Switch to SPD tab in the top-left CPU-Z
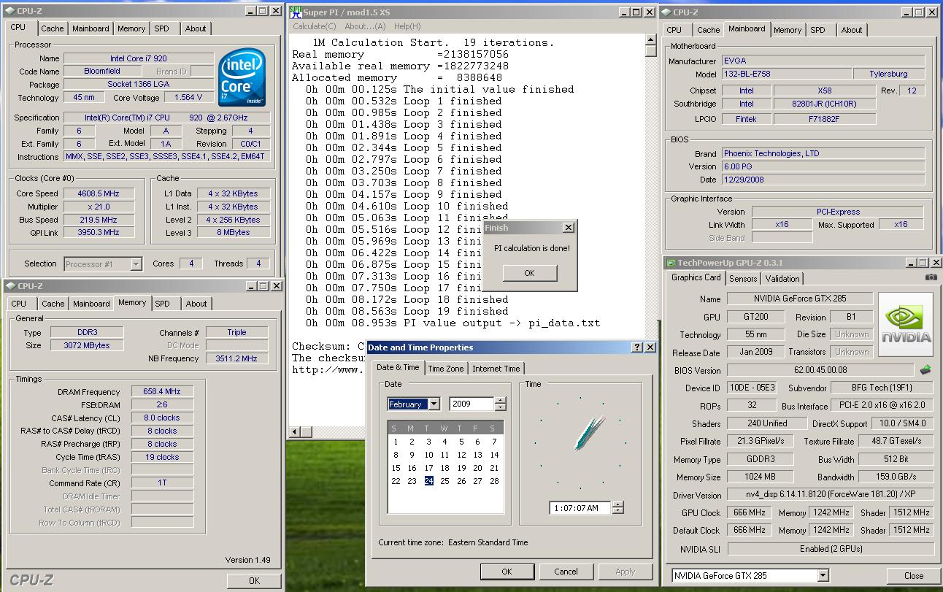Image resolution: width=943 pixels, height=592 pixels. click(x=161, y=28)
